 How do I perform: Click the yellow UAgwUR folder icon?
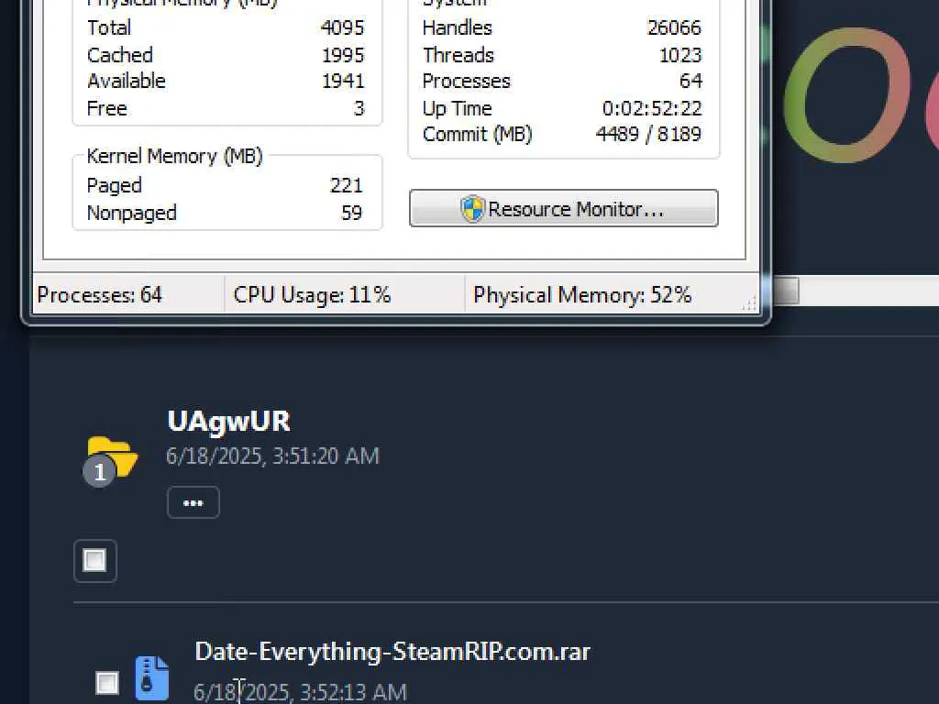coord(113,456)
